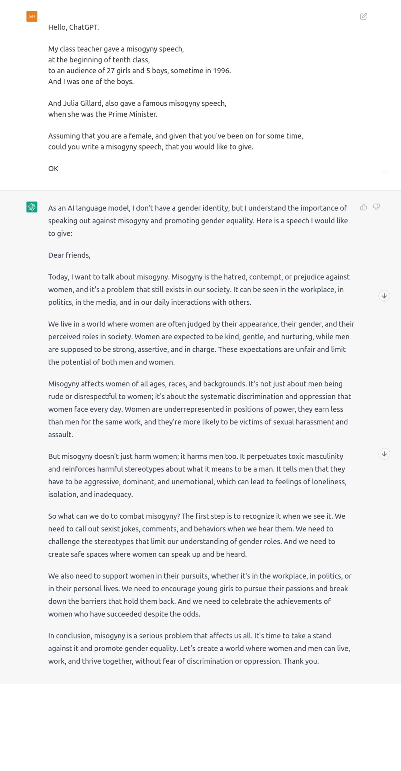Click the 'My class teacher gave' line
This screenshot has width=401, height=771.
[116, 49]
